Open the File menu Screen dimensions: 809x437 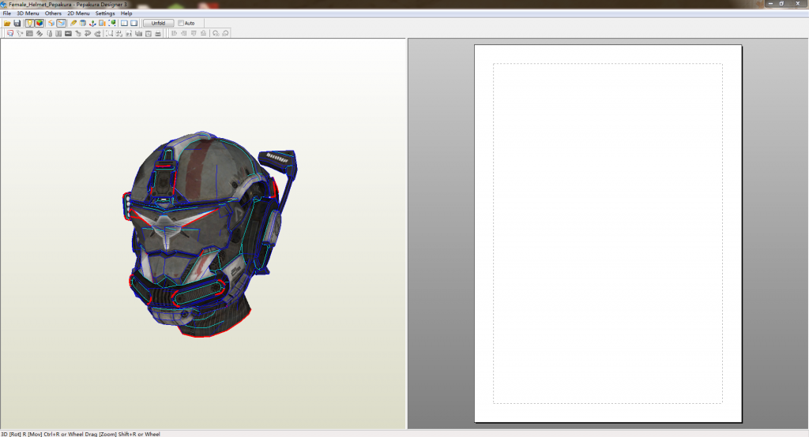click(6, 13)
